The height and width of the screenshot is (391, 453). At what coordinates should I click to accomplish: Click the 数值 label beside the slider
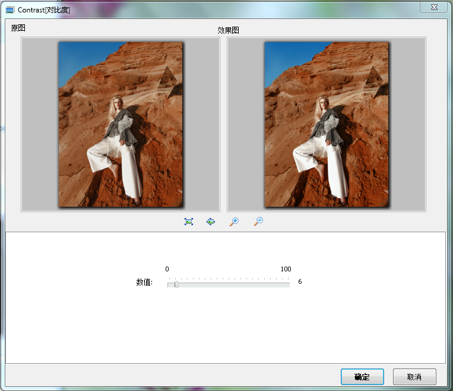144,283
